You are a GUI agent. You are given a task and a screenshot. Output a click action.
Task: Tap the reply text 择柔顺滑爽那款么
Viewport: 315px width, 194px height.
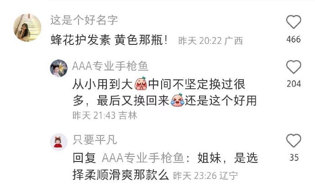coord(121,175)
